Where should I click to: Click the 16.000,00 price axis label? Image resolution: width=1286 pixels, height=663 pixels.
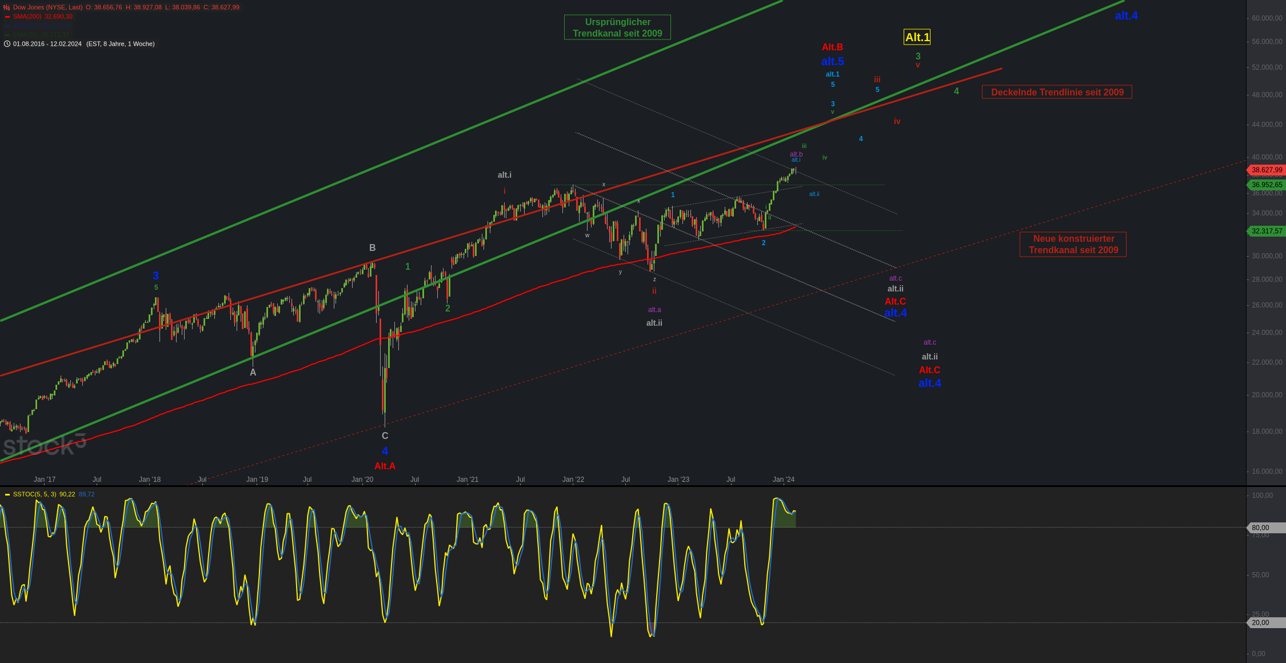click(1267, 472)
